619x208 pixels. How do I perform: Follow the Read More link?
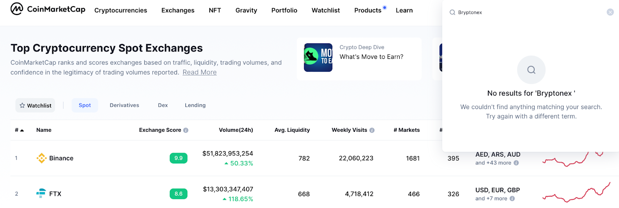click(200, 72)
